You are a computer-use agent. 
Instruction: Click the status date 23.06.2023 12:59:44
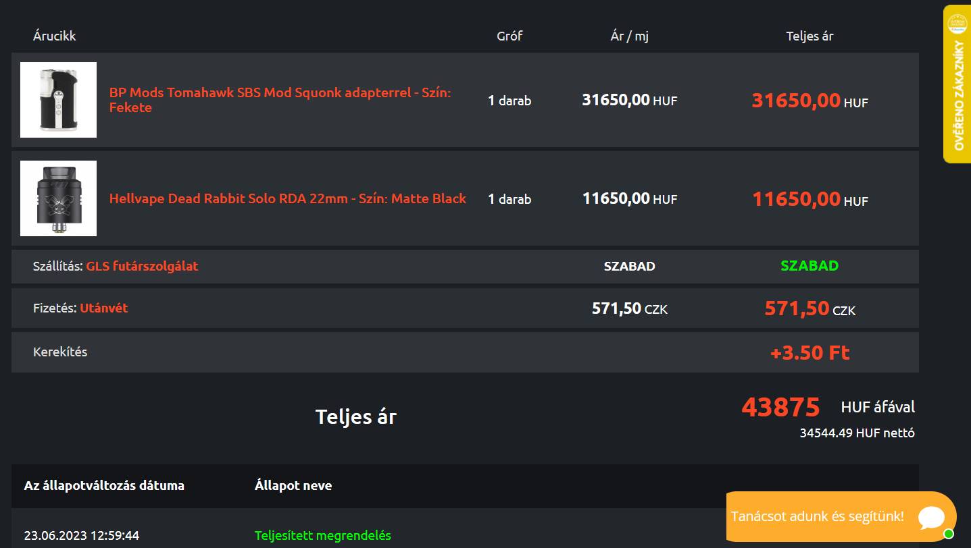(x=82, y=535)
